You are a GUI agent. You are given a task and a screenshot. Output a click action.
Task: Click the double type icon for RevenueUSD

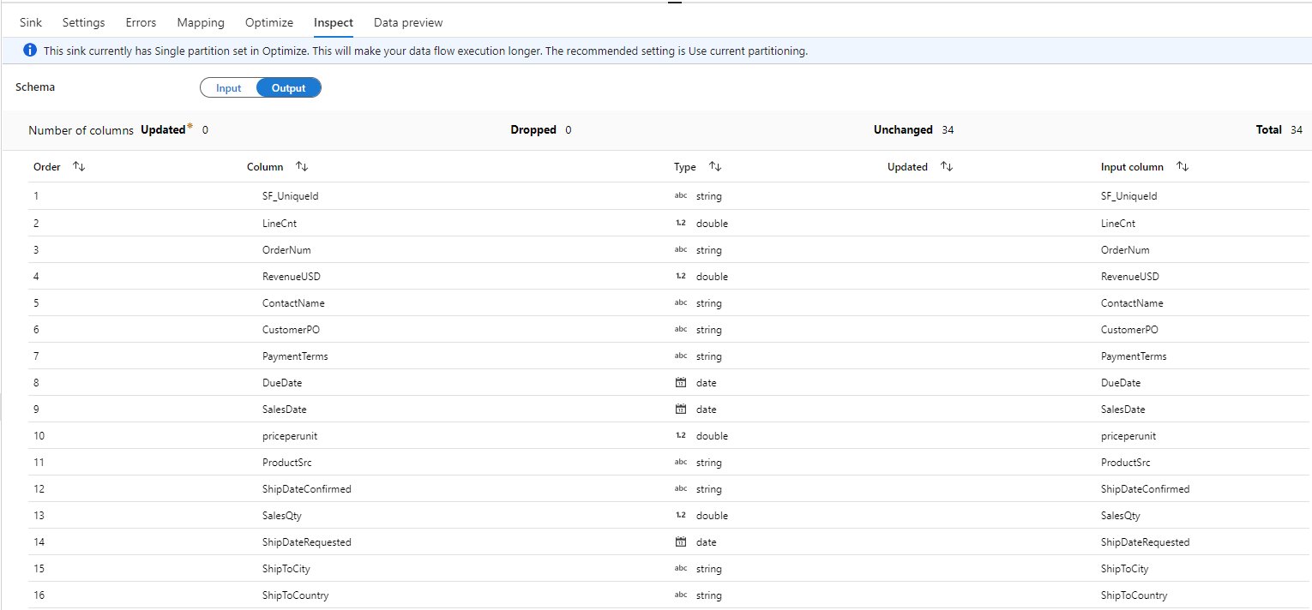pyautogui.click(x=681, y=277)
